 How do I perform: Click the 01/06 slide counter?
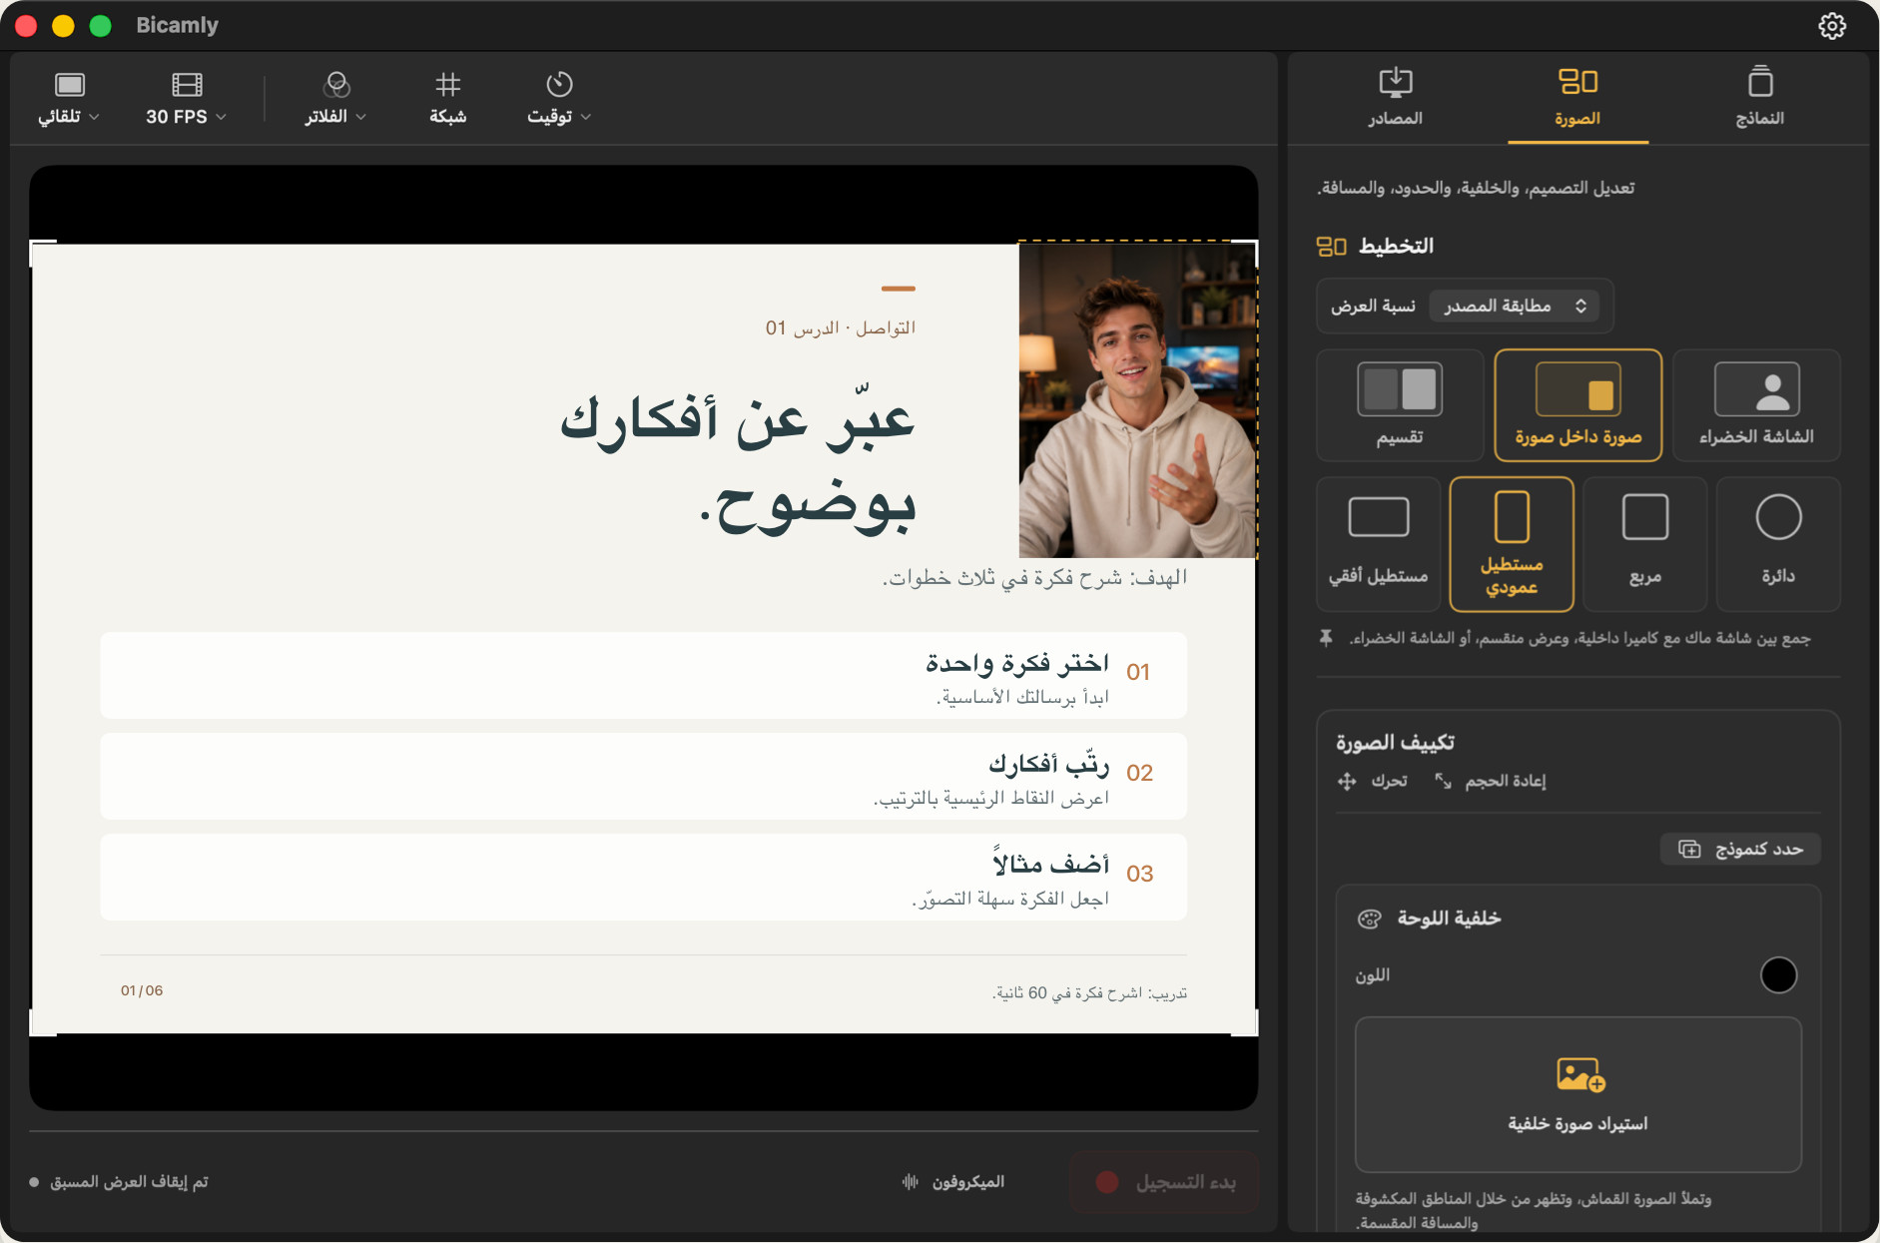142,990
